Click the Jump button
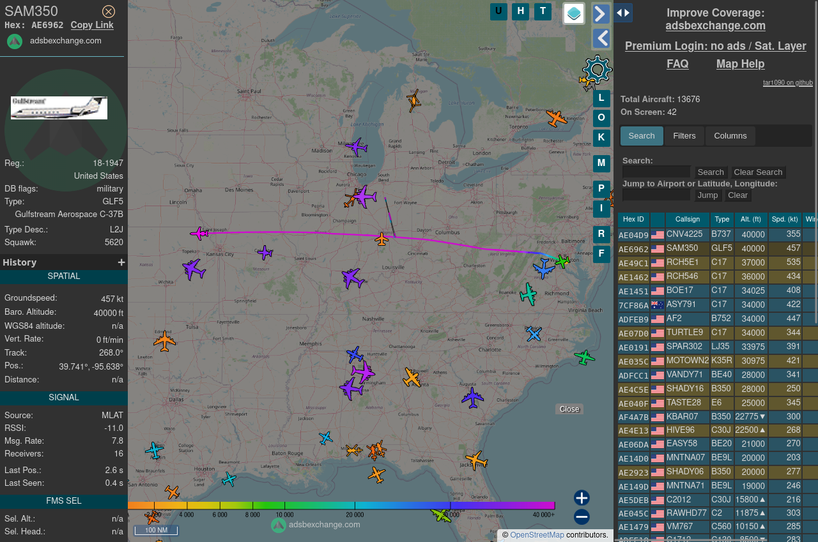Viewport: 818px width, 542px height. [708, 195]
